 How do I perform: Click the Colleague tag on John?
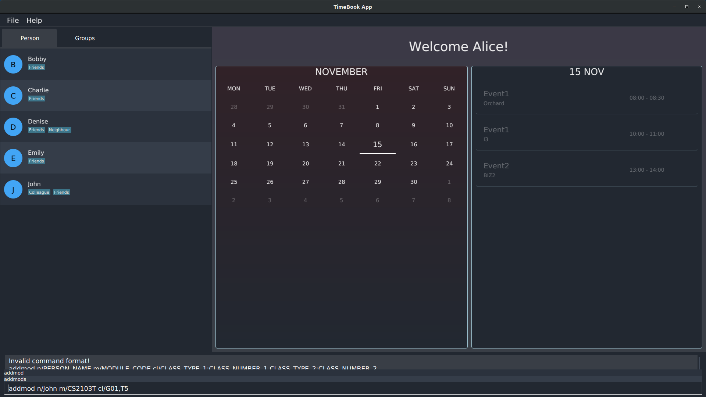click(x=39, y=192)
